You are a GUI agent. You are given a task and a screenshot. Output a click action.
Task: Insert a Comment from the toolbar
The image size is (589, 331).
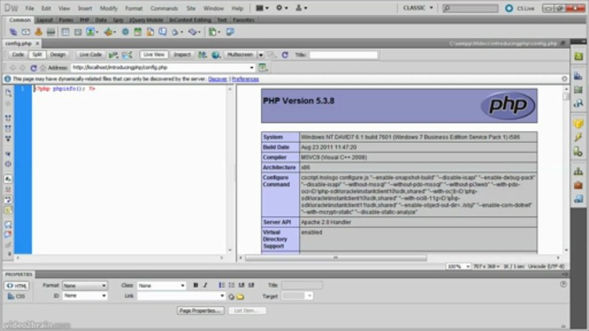[x=163, y=32]
